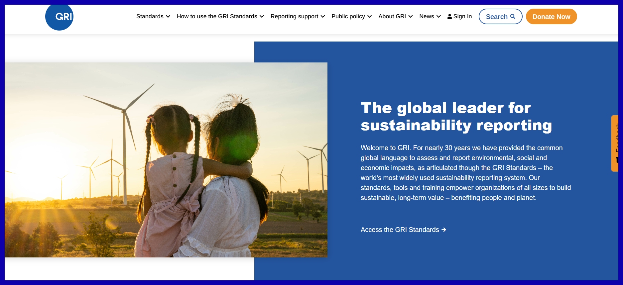Click the arrow icon after Access the GRI Standards
This screenshot has height=285, width=623.
(444, 230)
